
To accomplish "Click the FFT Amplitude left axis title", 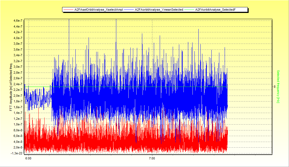I will click(x=11, y=87).
